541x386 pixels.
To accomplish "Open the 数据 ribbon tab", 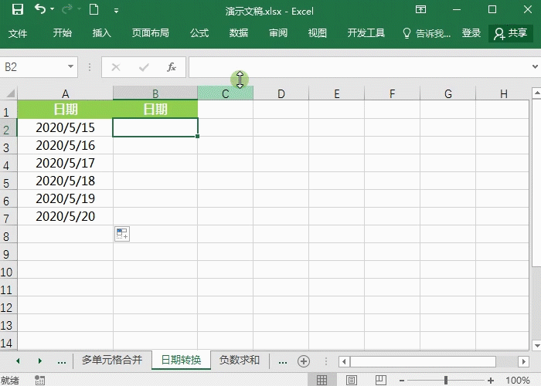I will [x=239, y=33].
